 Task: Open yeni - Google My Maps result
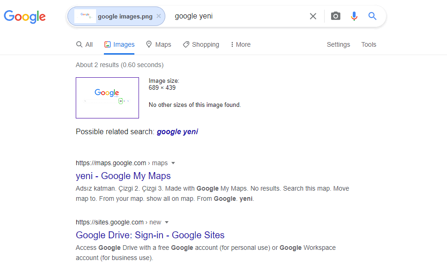point(123,176)
